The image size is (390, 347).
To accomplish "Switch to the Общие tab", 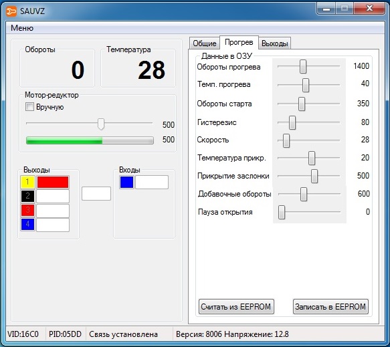I will tap(205, 43).
